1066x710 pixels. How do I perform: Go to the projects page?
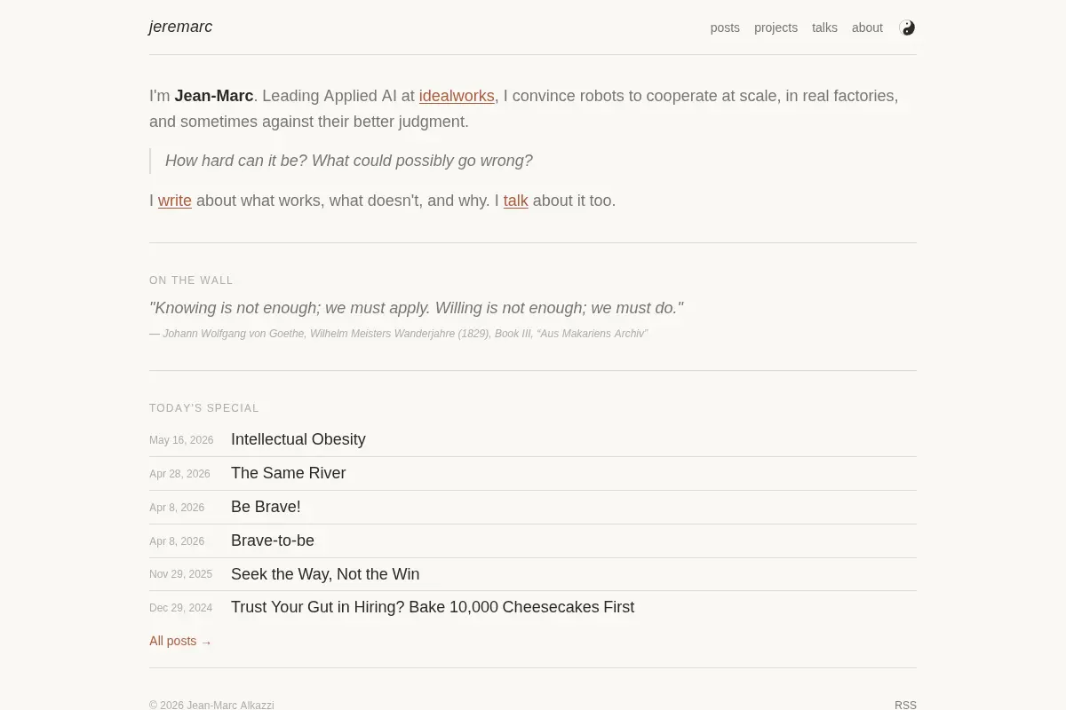point(776,28)
